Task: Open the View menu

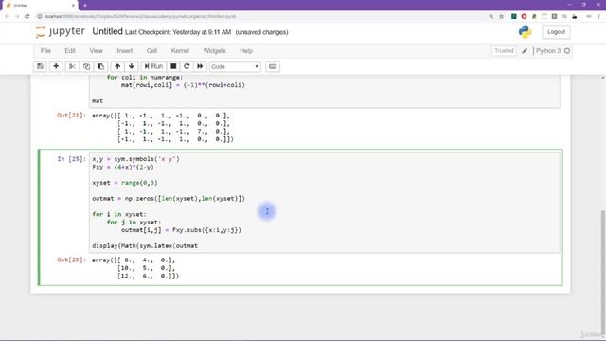Action: coord(97,51)
